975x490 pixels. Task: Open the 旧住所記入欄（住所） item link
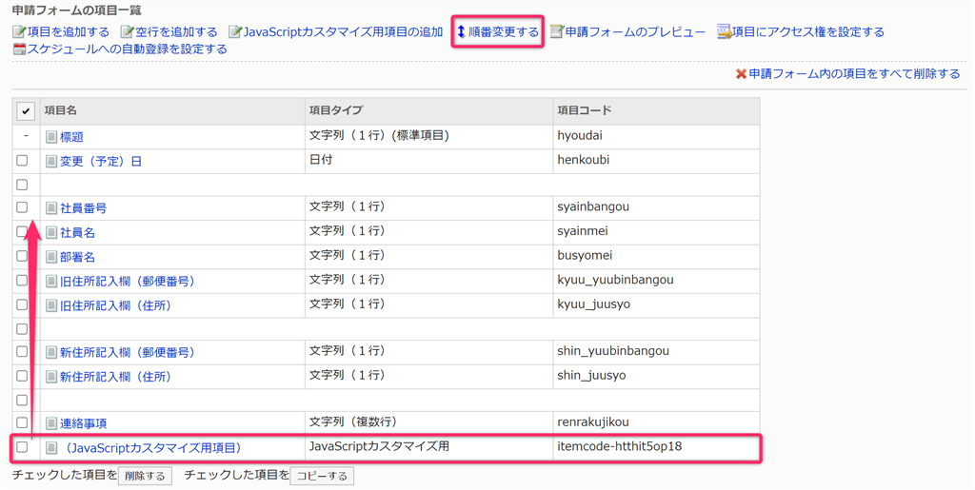pyautogui.click(x=115, y=305)
